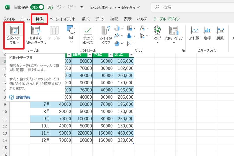Insert a Win/Loss (勝敗) sparkline

coord(220,33)
